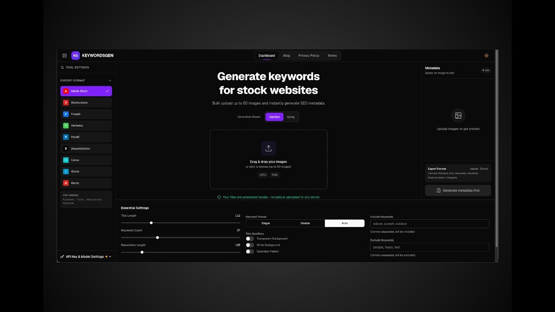The image size is (555, 312).
Task: Set keyword format to Auto
Action: tap(345, 223)
